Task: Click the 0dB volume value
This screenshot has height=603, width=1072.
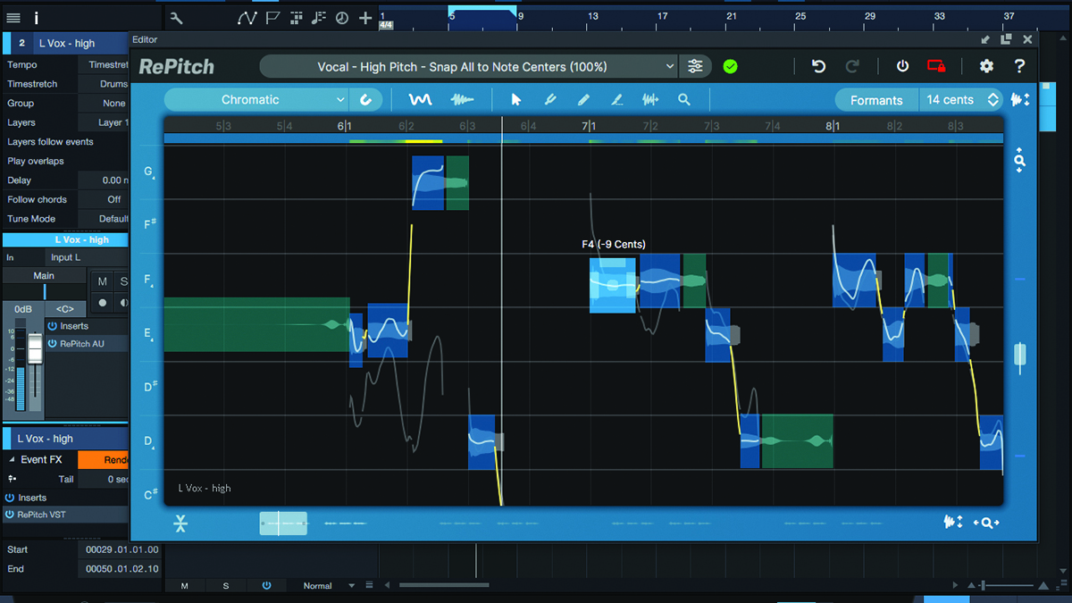Action: click(23, 309)
